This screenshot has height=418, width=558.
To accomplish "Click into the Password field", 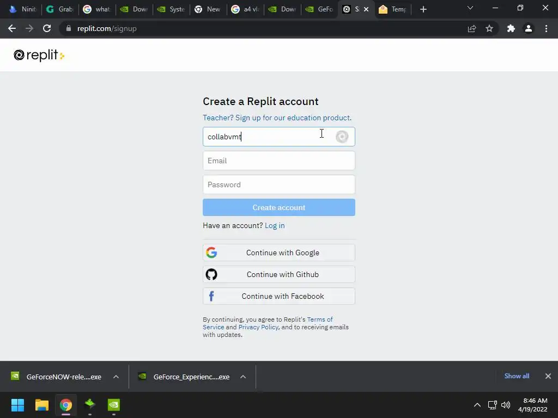I will click(279, 185).
